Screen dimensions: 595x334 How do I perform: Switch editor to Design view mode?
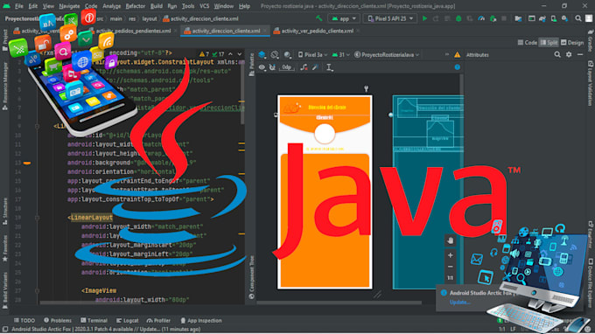tap(572, 43)
